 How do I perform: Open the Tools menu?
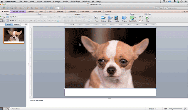click(x=65, y=1)
